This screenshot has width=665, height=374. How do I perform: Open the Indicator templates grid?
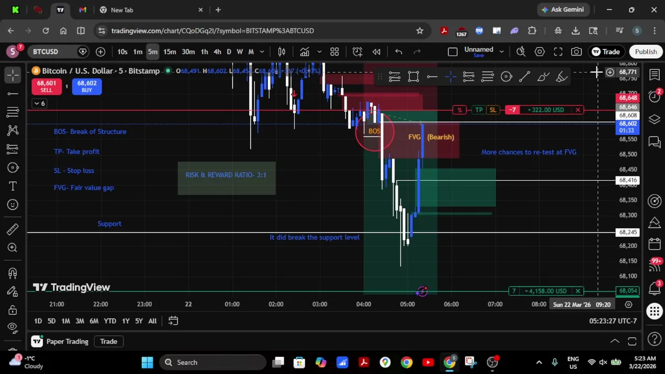coord(335,51)
